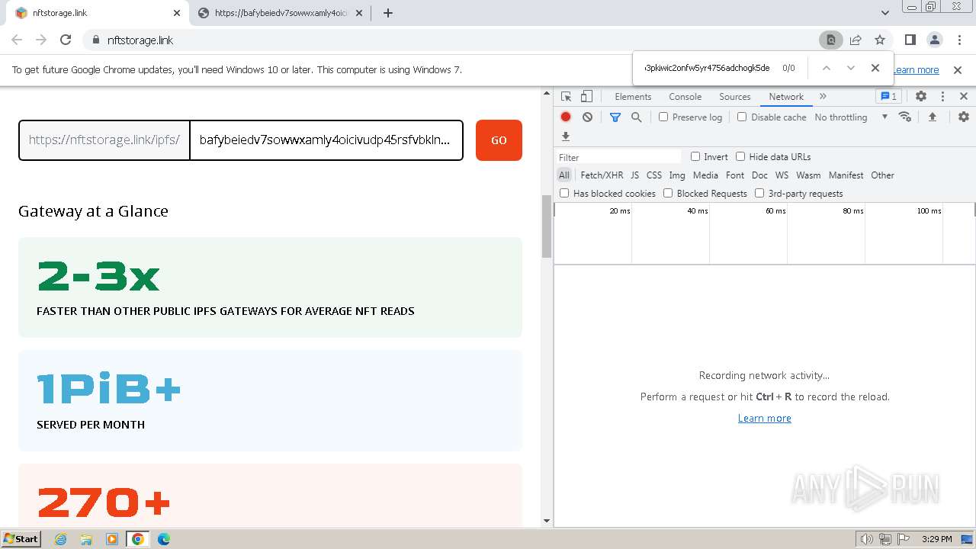Go to next find result

[x=851, y=68]
